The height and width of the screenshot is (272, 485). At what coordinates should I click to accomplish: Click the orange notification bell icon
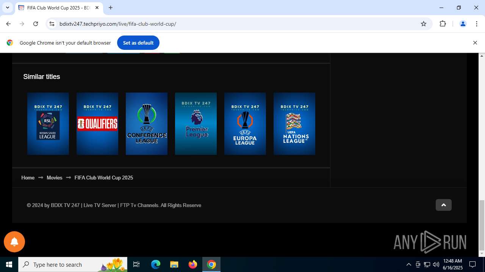(14, 242)
